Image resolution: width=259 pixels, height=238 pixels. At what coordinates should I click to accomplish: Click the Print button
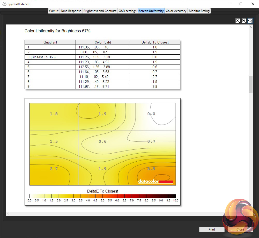pos(212,229)
